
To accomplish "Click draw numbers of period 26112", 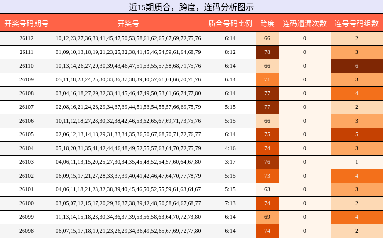I will point(128,38).
